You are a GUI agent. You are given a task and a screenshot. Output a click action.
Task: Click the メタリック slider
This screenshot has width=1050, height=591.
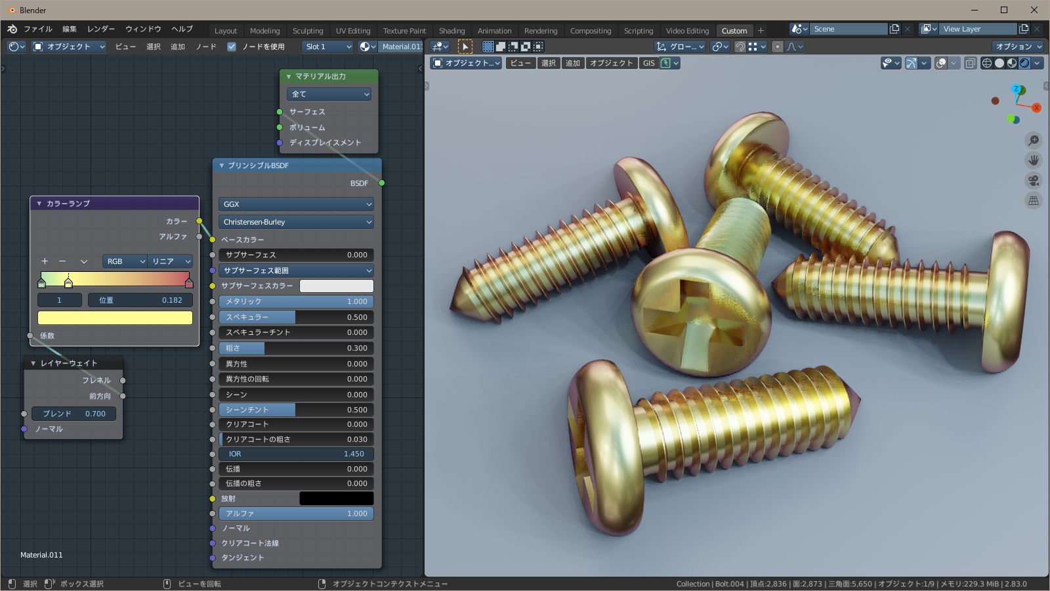[296, 301]
